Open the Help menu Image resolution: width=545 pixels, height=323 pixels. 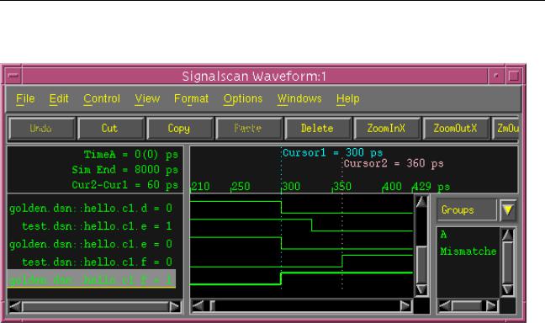[x=347, y=99]
